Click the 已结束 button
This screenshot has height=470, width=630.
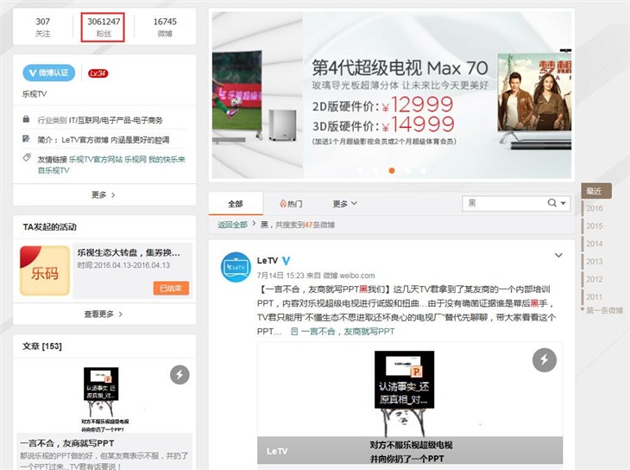171,288
